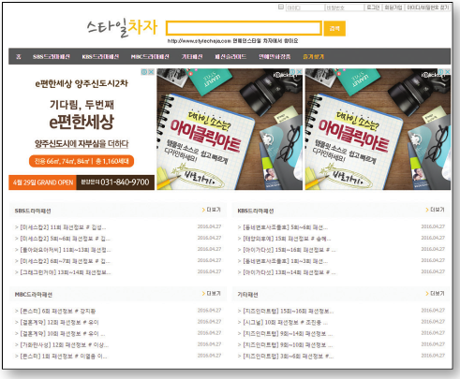Close the middle 아이클릭아트 ad banner
The height and width of the screenshot is (379, 460).
299,72
